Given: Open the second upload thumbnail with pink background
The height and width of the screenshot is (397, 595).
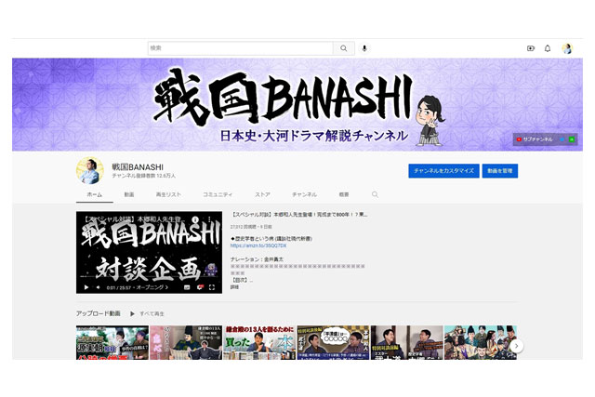Looking at the screenshot, I should (x=186, y=342).
